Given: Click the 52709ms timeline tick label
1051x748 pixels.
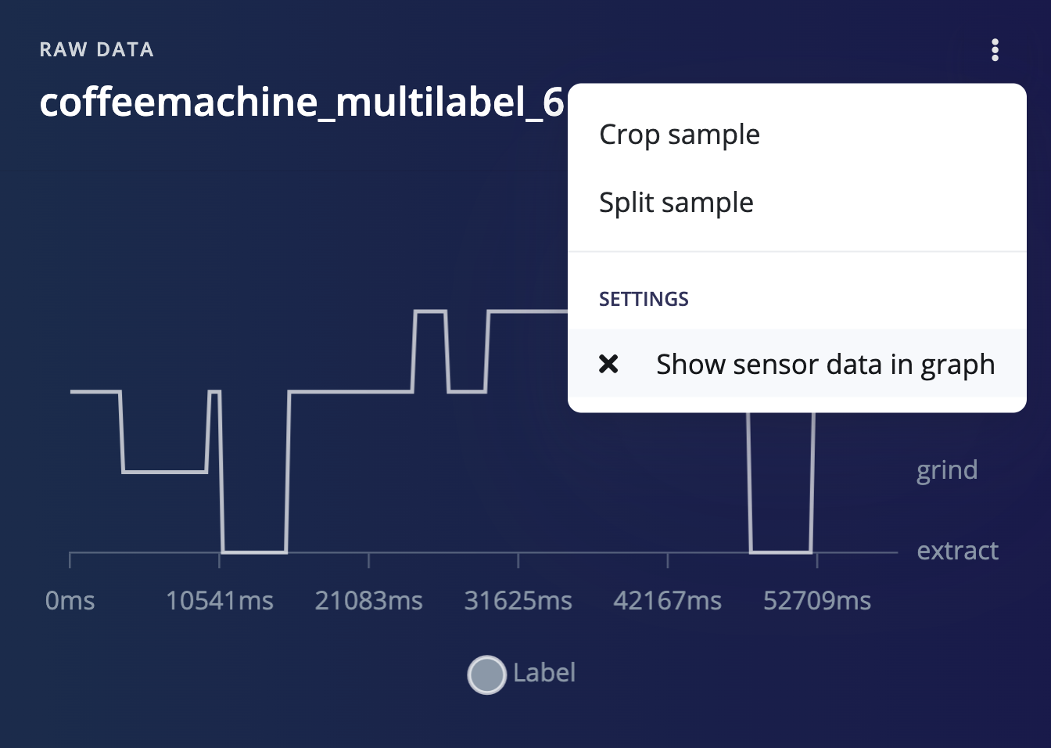Looking at the screenshot, I should pos(817,601).
